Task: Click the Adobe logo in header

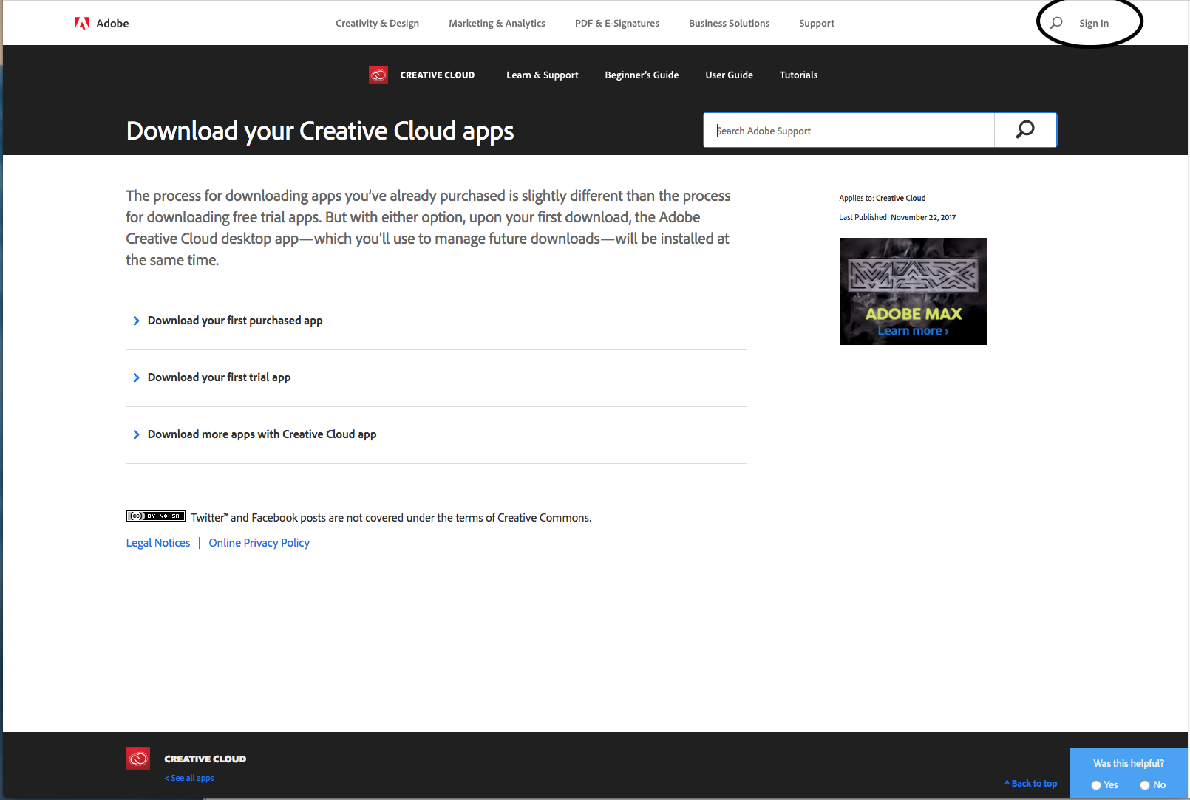Action: [x=101, y=24]
